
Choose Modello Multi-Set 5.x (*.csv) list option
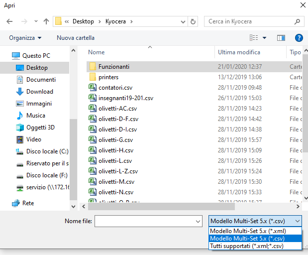click(255, 239)
